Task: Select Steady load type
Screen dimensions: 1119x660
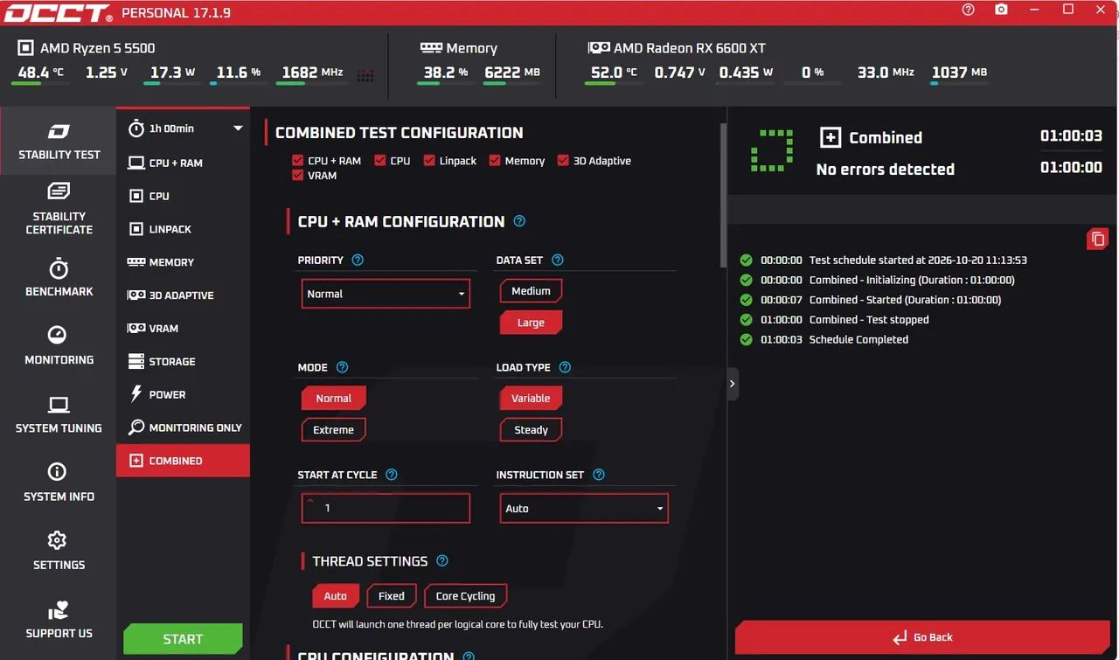Action: [531, 429]
